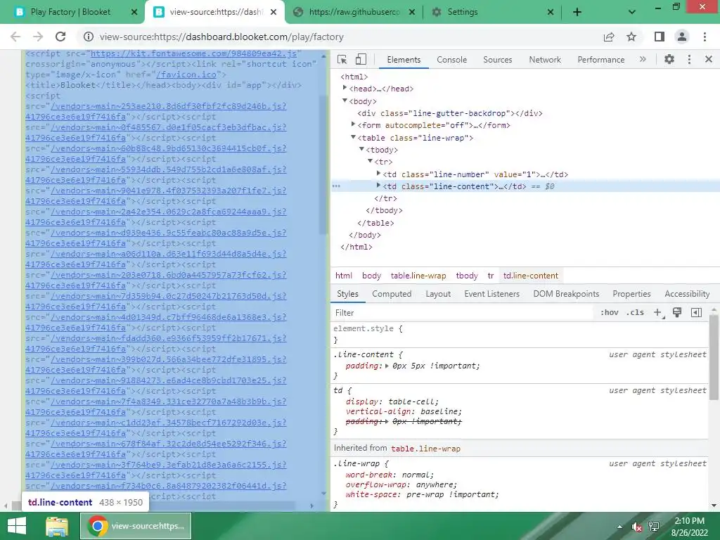The image size is (720, 540).
Task: Toggle the device toolbar icon
Action: coord(361,60)
